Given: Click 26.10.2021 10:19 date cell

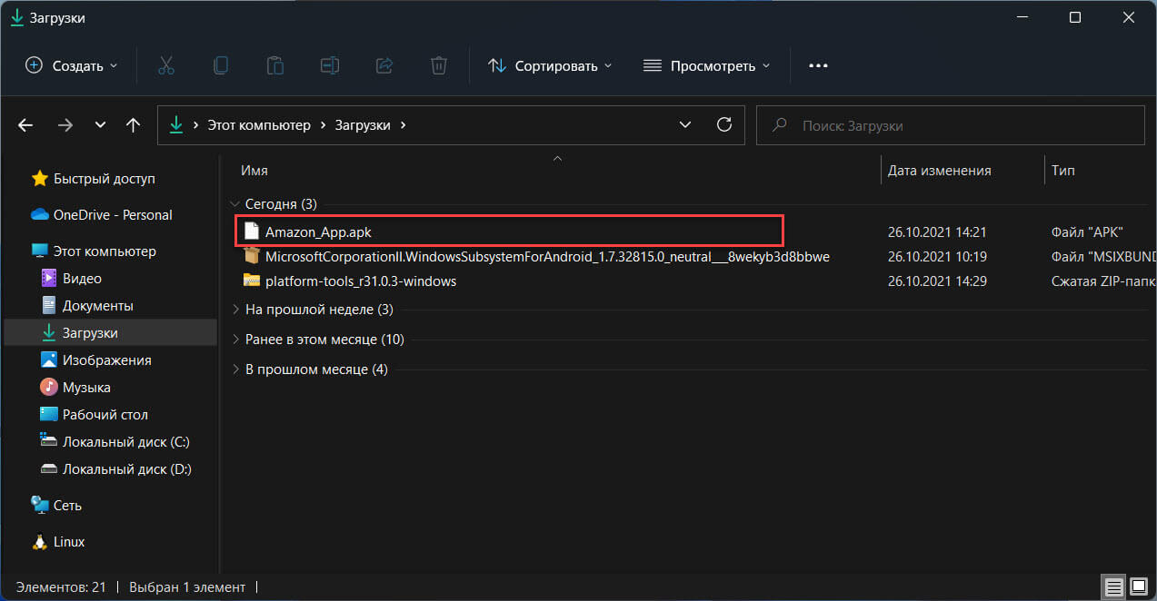Looking at the screenshot, I should pos(937,257).
